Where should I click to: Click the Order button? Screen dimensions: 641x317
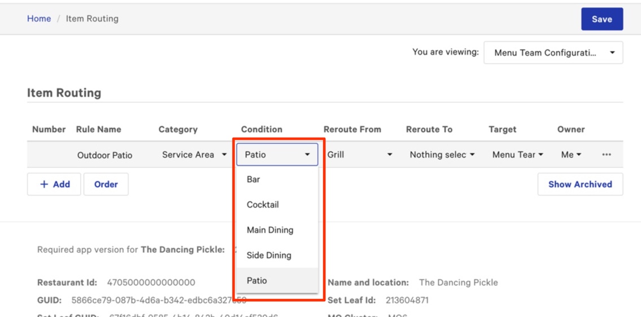click(x=106, y=184)
